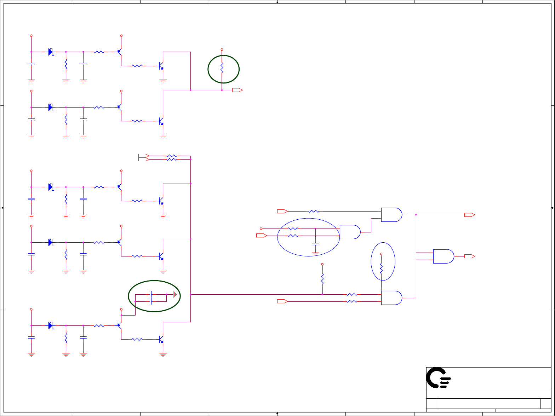The width and height of the screenshot is (555, 416).
Task: Click the power node above the bus pull-up resistor
Action: tap(322, 264)
